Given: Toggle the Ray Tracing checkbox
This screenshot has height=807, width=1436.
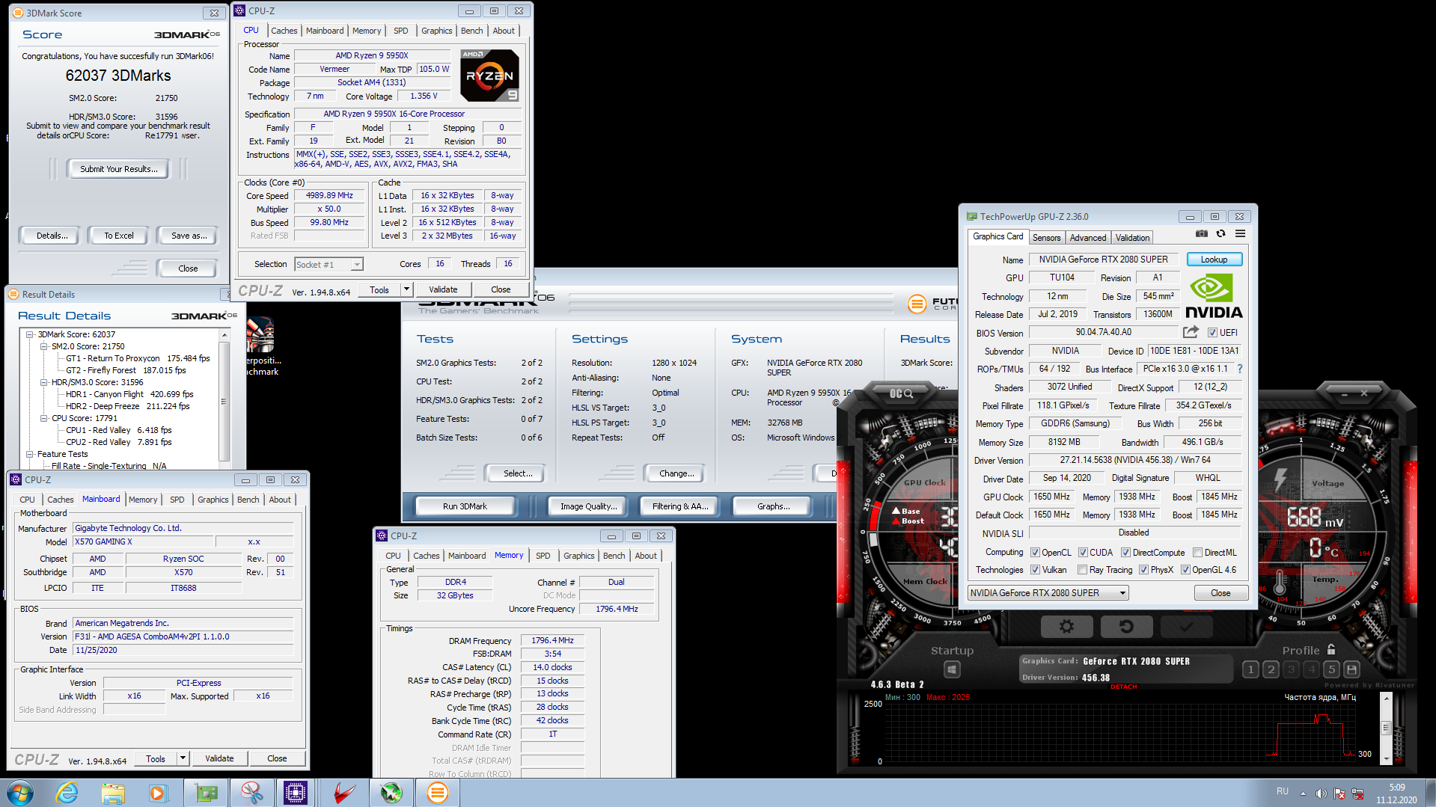Looking at the screenshot, I should 1082,570.
